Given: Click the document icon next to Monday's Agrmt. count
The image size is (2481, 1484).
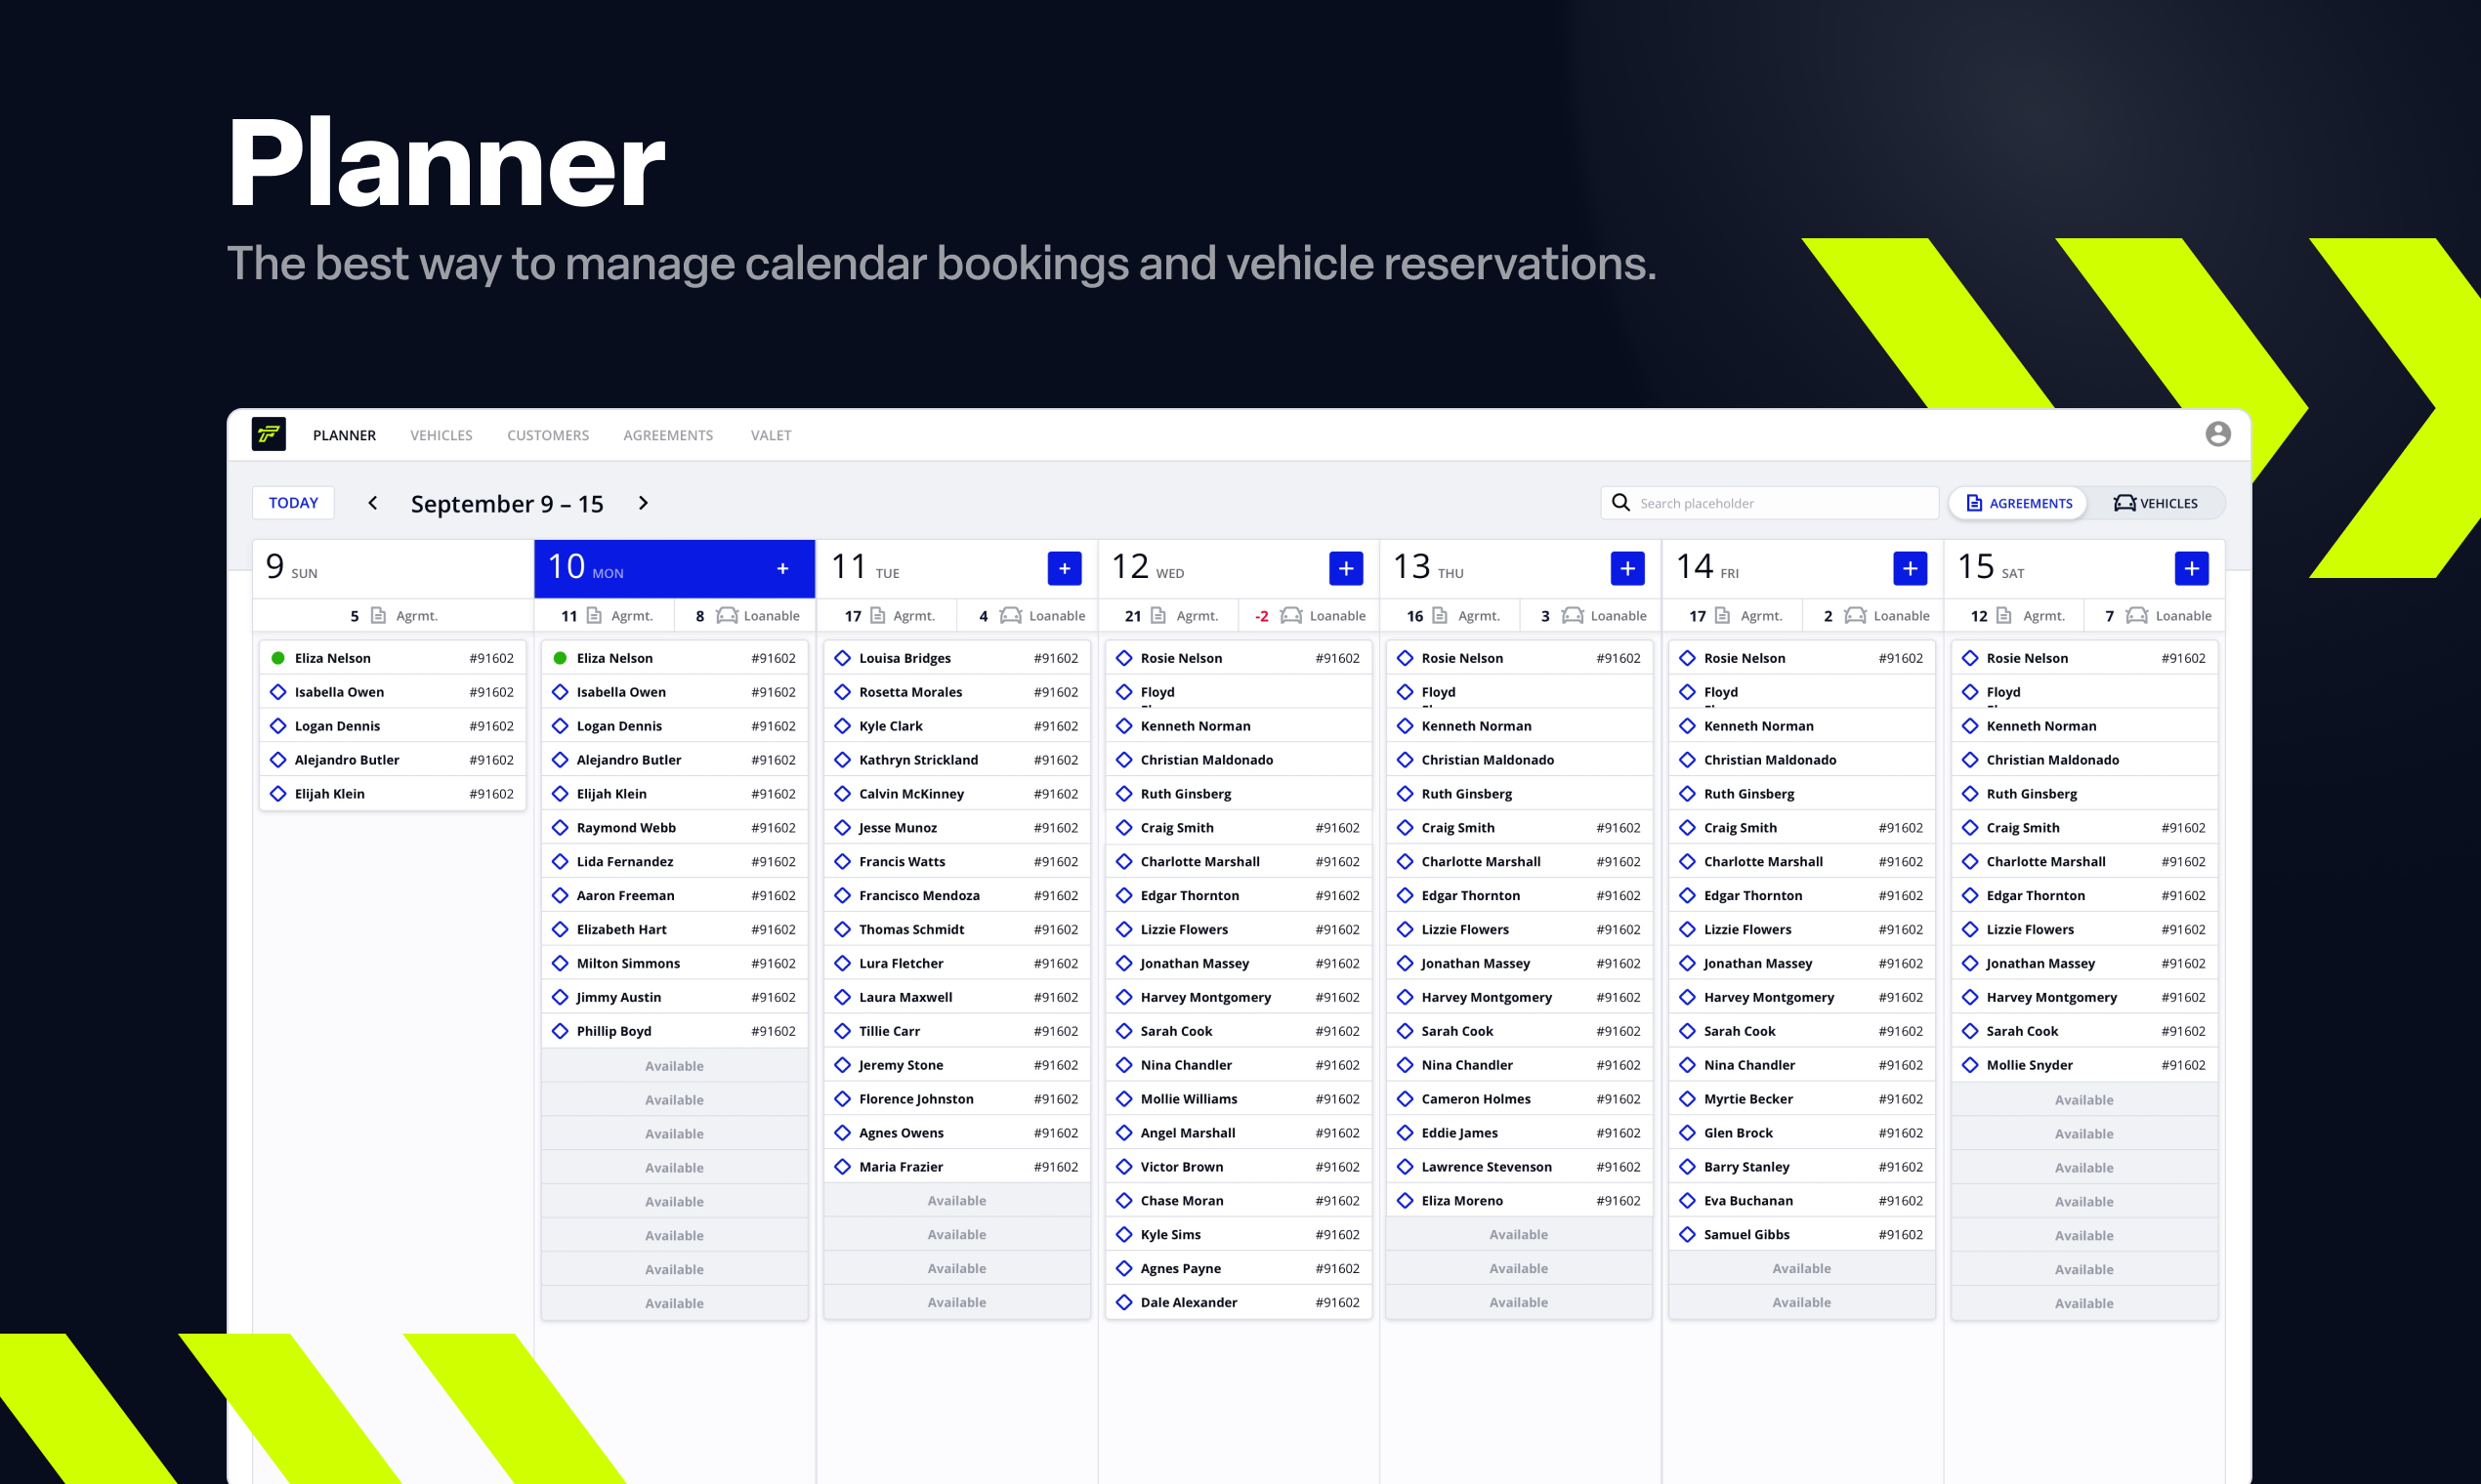Looking at the screenshot, I should [x=592, y=615].
